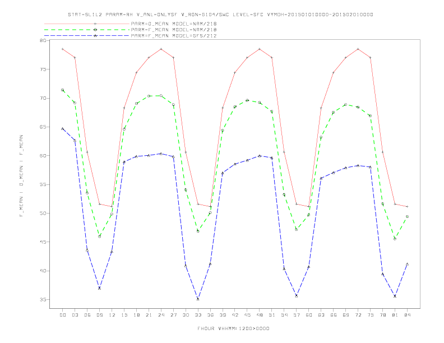
Task: Click x-axis forecast hour label 33
Action: click(198, 315)
